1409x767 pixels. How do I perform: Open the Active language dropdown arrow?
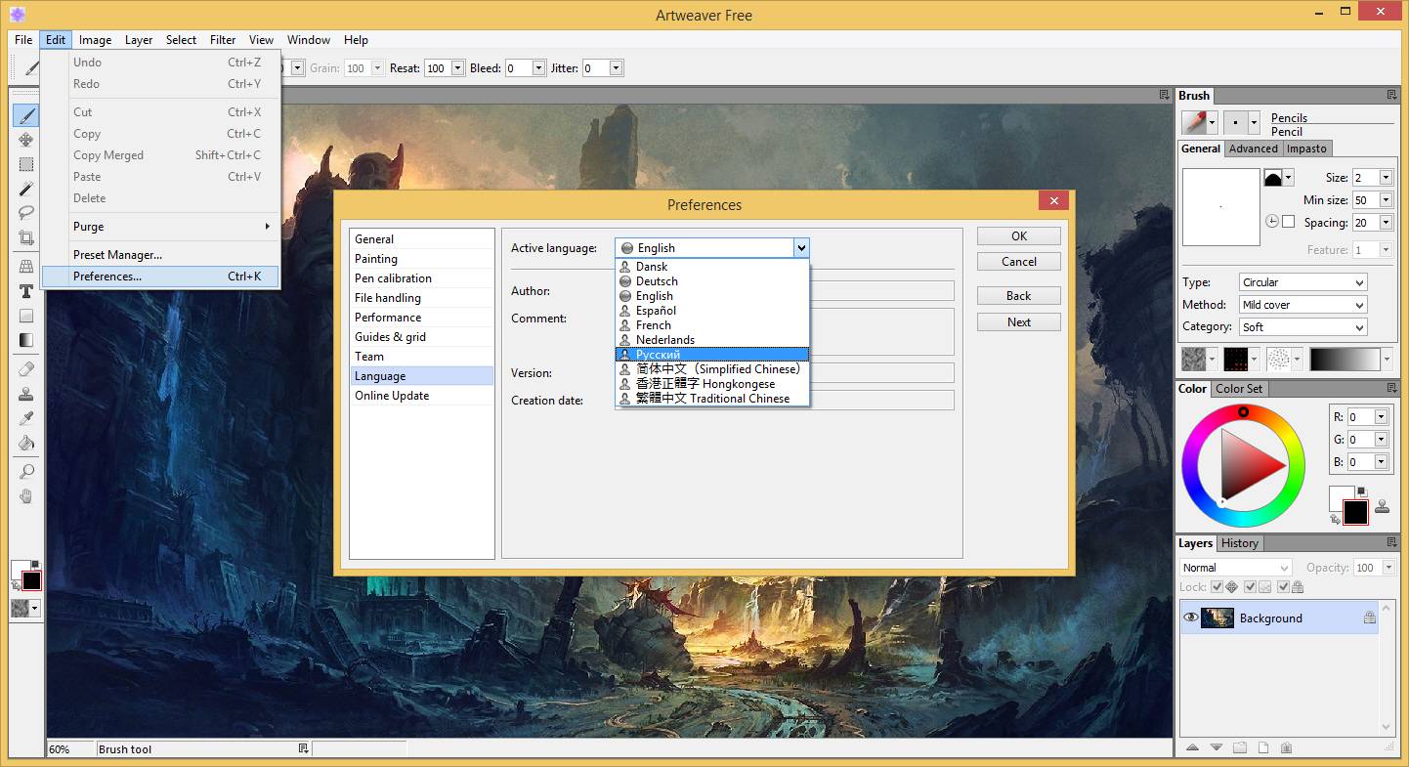(x=800, y=248)
